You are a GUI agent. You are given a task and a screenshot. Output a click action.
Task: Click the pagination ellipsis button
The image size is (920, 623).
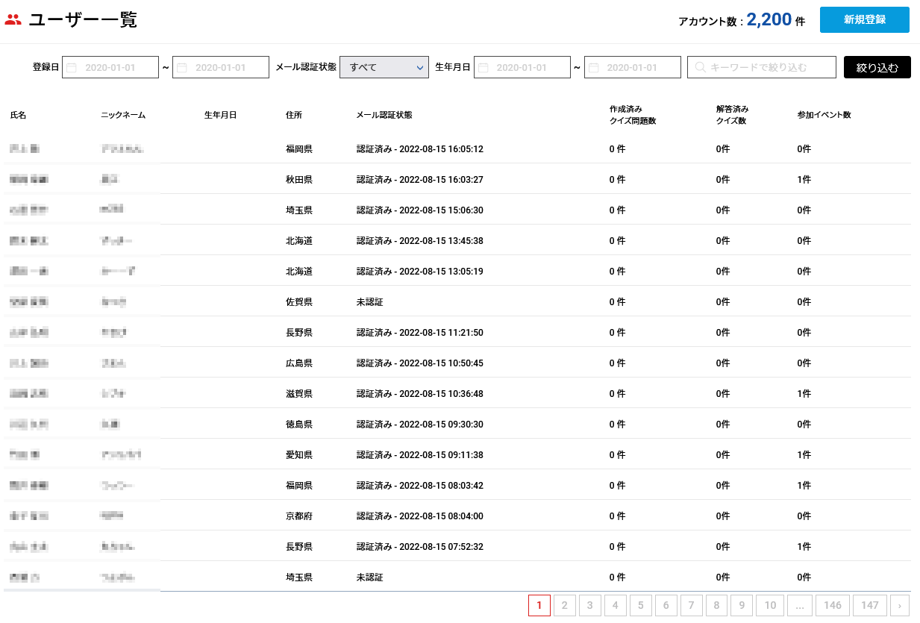click(799, 606)
